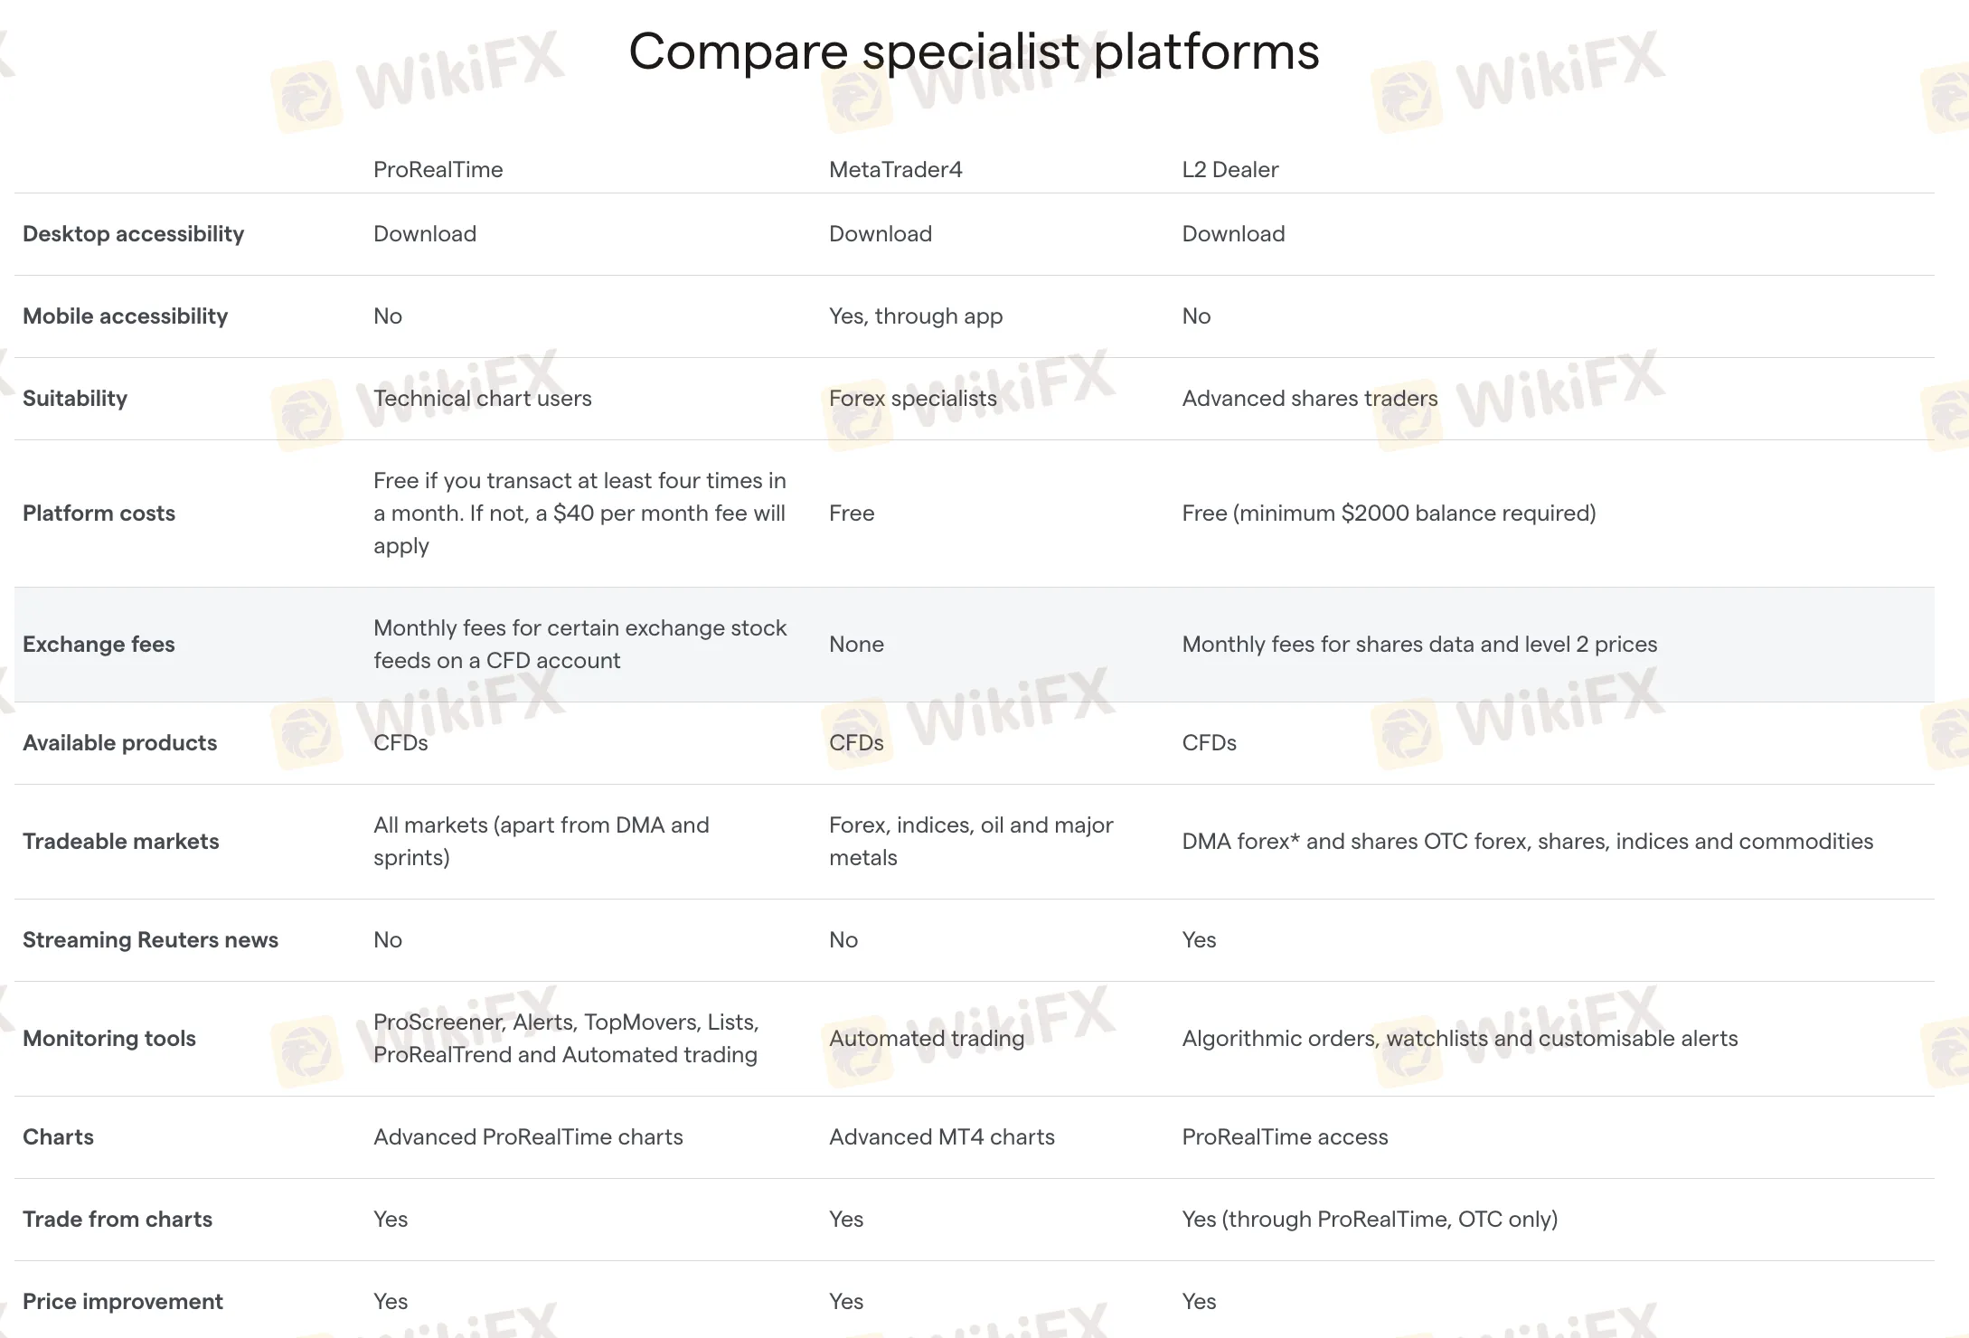Click the 'Forex specialists' cell
1969x1338 pixels.
coord(912,399)
